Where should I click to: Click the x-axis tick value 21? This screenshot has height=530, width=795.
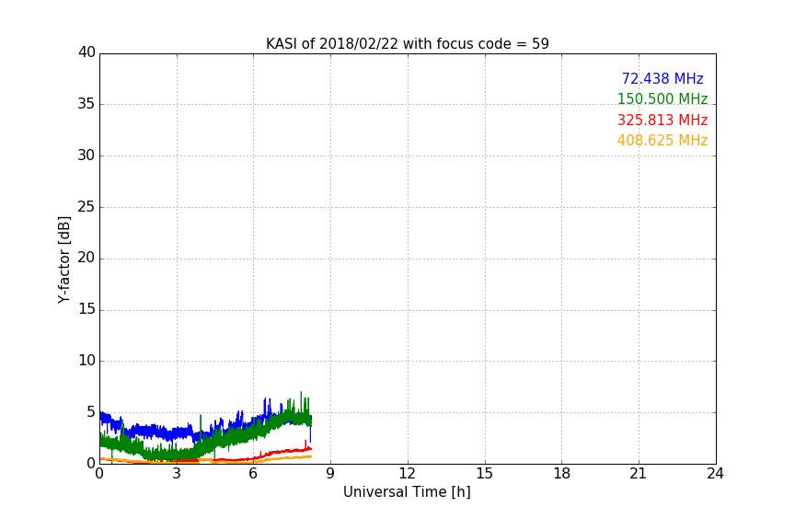click(639, 474)
